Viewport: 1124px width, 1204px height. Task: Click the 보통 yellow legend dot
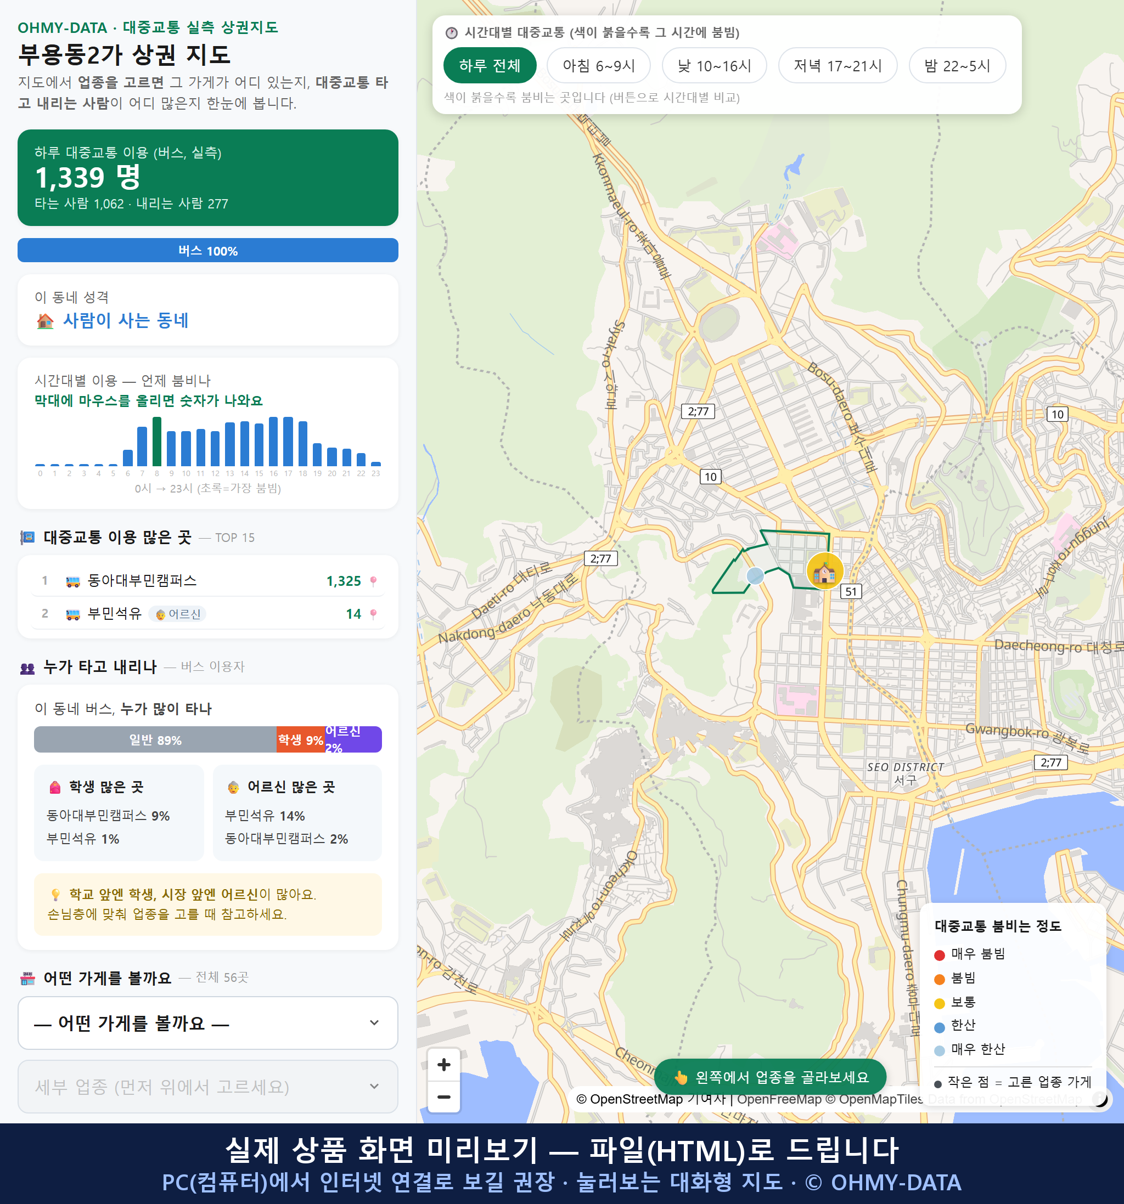click(x=939, y=1004)
